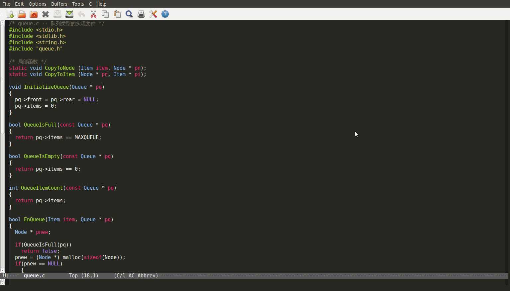
Task: Paste with the clipboard icon
Action: point(117,14)
